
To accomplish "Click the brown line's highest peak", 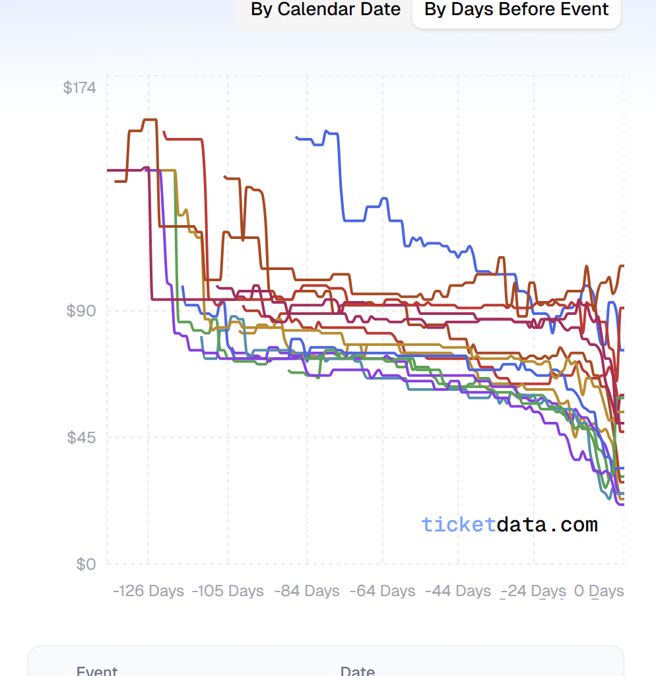I will 150,119.
